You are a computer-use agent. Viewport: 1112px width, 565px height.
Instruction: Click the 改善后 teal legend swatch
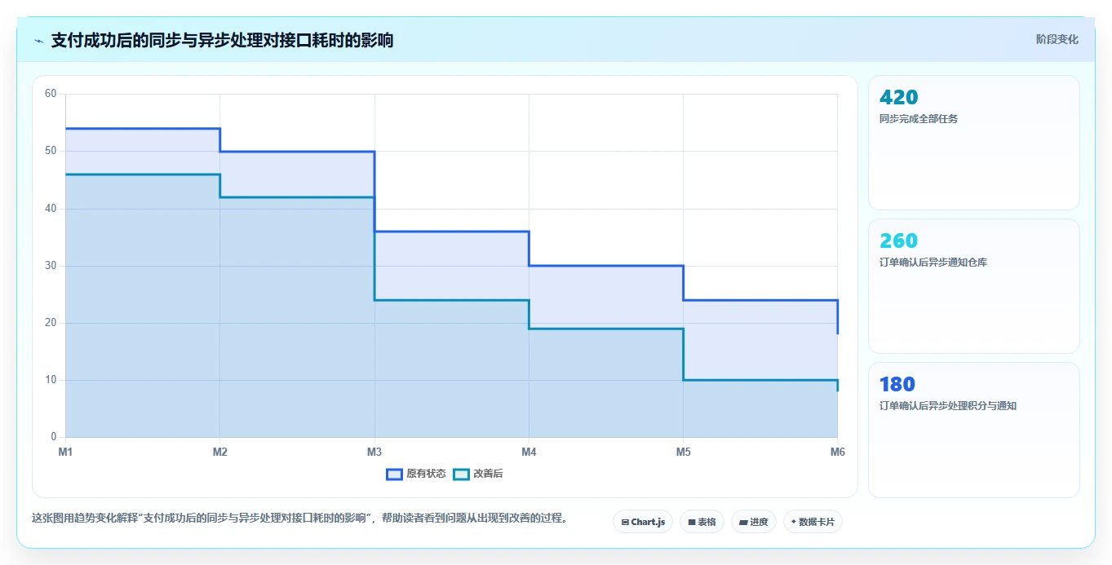(462, 474)
